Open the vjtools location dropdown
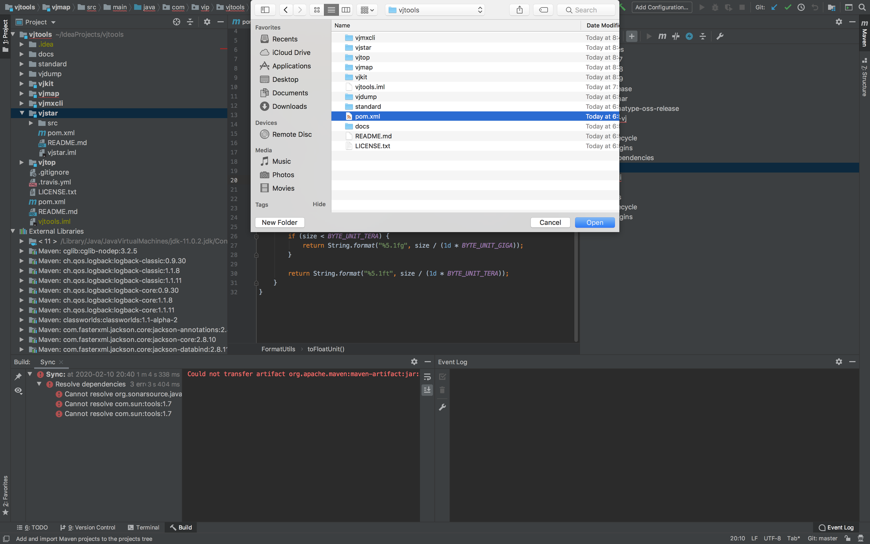Screen dimensions: 870x544 tap(435, 10)
